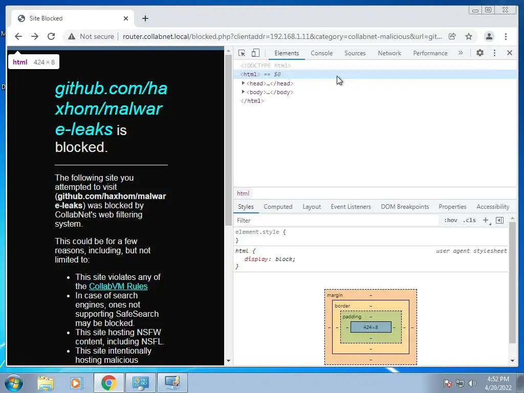Focus the styles Filter field

(336, 220)
